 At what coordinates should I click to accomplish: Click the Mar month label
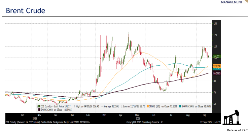[104, 115]
